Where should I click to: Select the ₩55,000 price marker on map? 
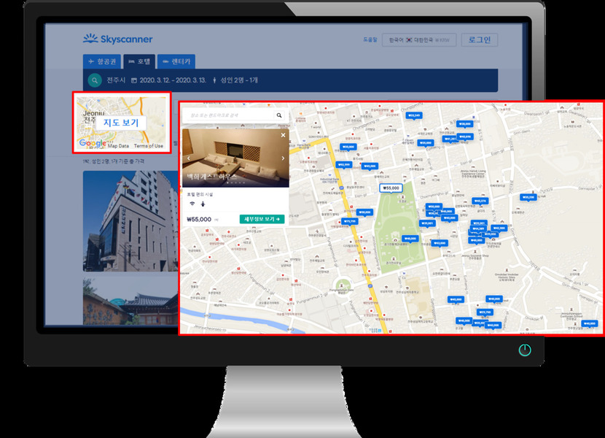[391, 188]
